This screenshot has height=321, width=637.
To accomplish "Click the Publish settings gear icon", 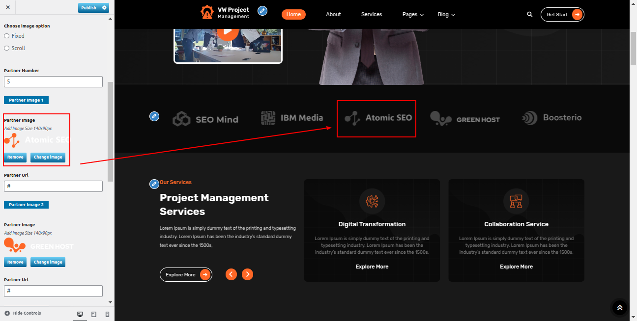I will click(x=104, y=8).
